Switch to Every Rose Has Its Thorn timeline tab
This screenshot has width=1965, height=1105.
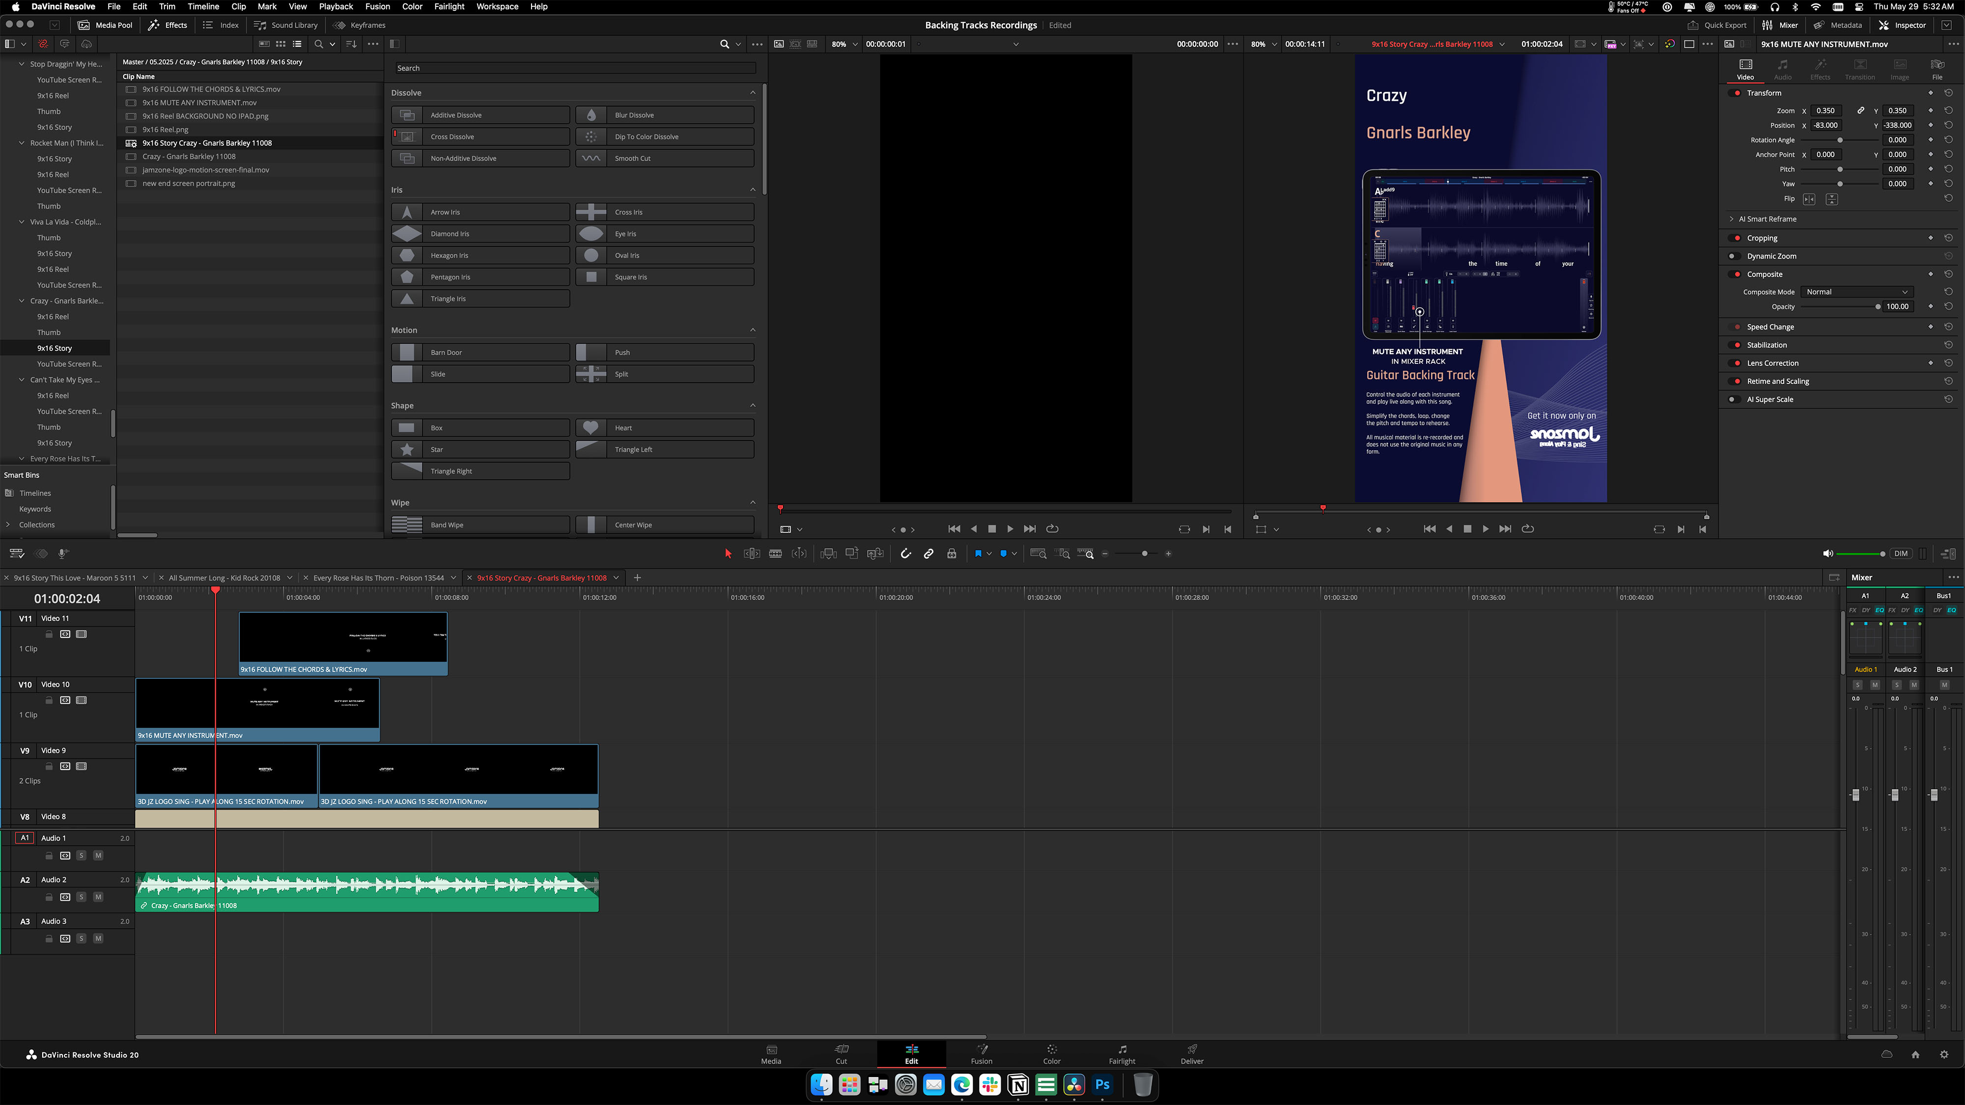click(x=378, y=578)
